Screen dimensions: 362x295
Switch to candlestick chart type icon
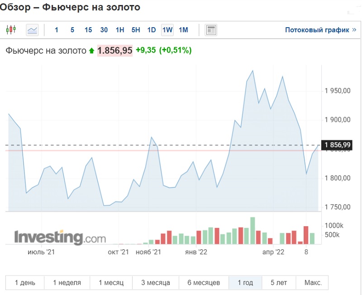pyautogui.click(x=11, y=30)
